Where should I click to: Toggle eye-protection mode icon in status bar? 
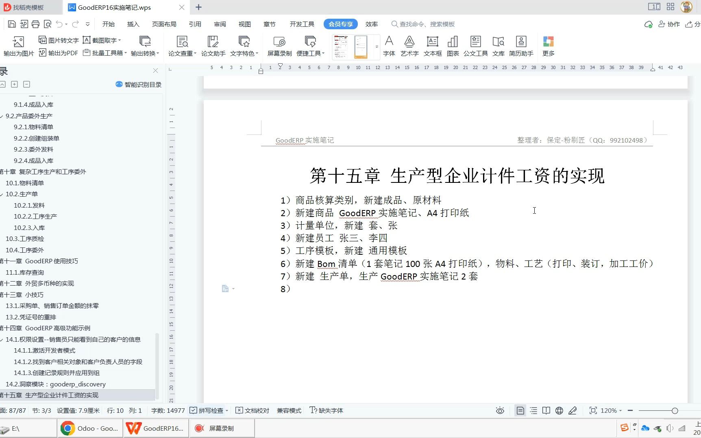pos(500,411)
